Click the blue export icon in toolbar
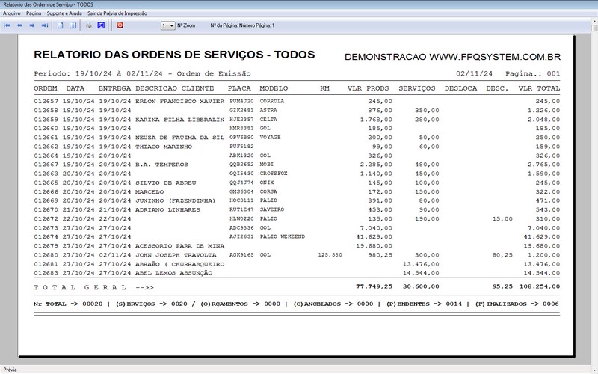This screenshot has width=598, height=374. coord(101,25)
